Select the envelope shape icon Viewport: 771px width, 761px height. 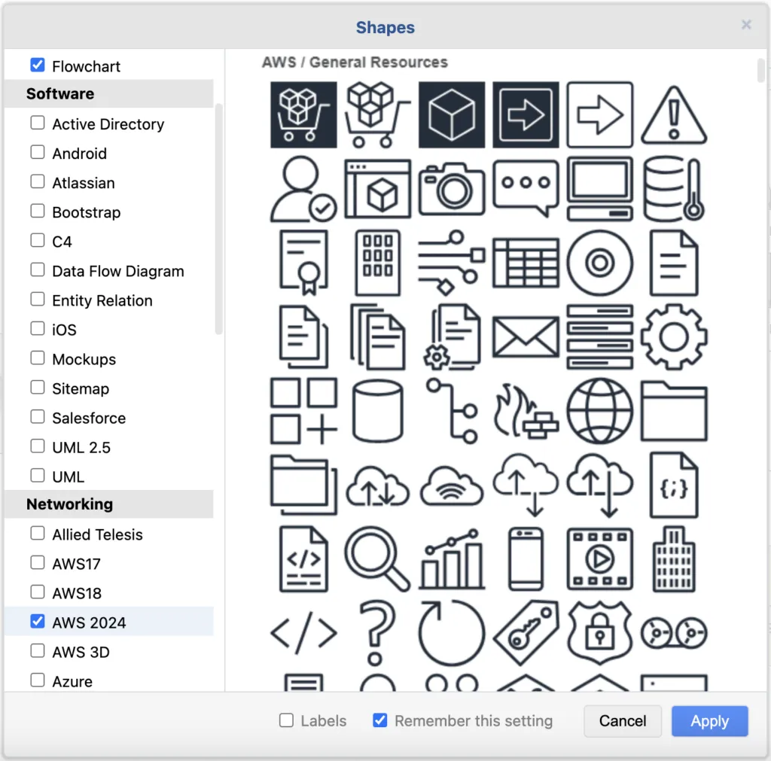click(x=526, y=336)
